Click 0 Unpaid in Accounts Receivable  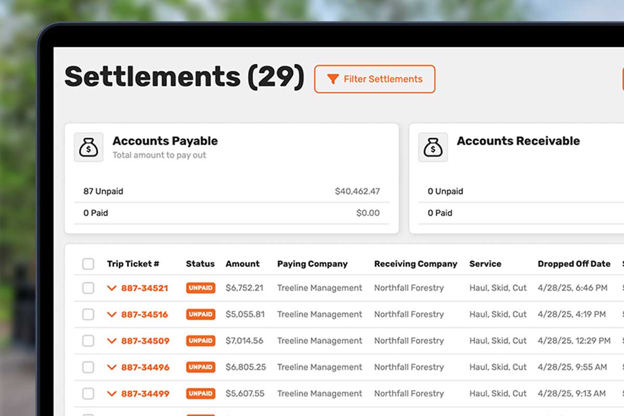coord(445,191)
